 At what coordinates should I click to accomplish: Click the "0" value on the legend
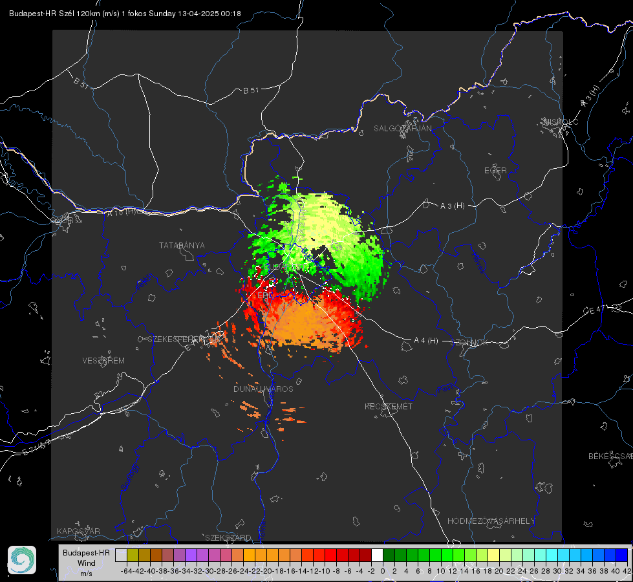click(x=383, y=571)
